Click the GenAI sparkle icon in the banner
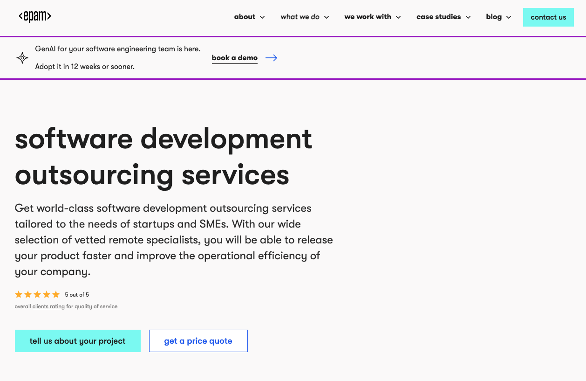The height and width of the screenshot is (381, 586). tap(22, 57)
